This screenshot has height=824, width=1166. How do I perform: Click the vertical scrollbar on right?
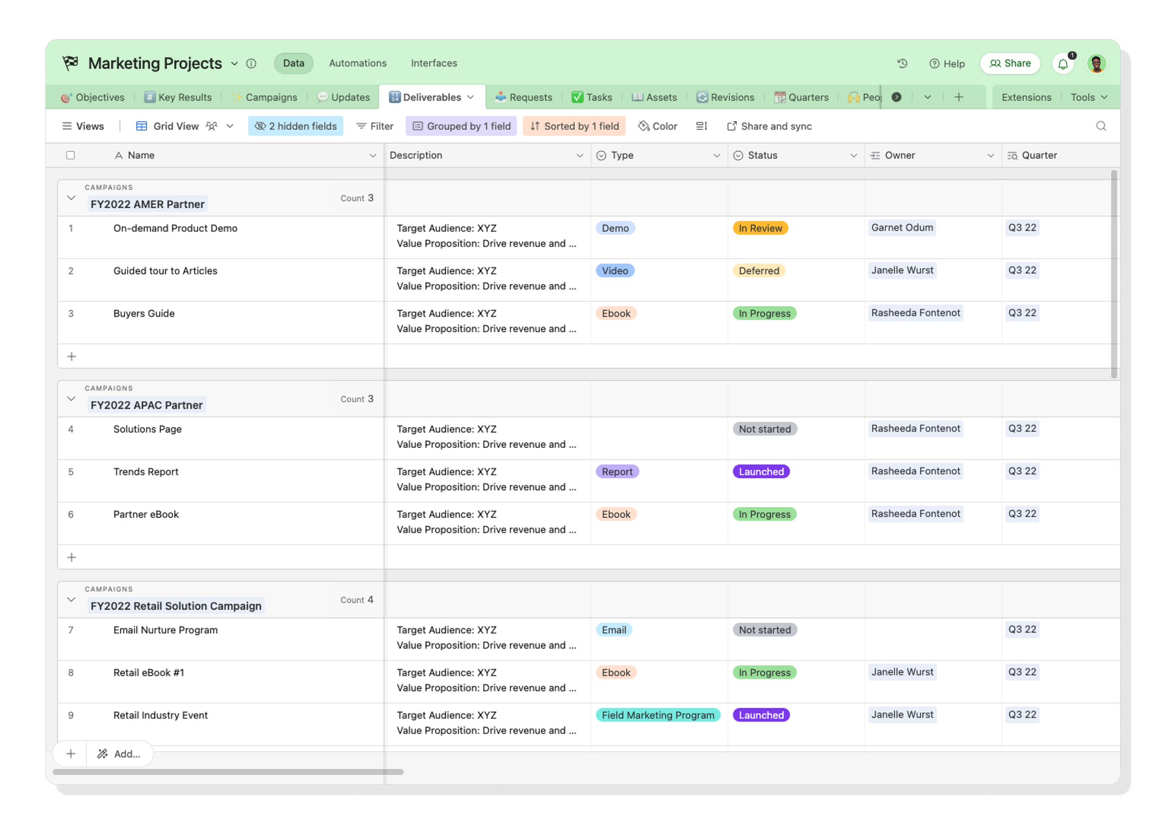click(1113, 274)
